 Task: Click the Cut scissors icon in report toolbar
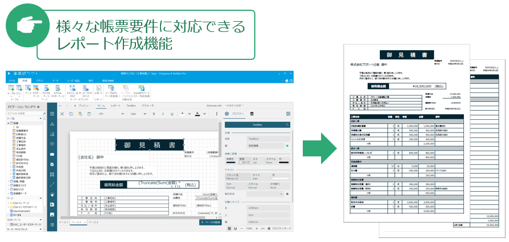point(62,114)
